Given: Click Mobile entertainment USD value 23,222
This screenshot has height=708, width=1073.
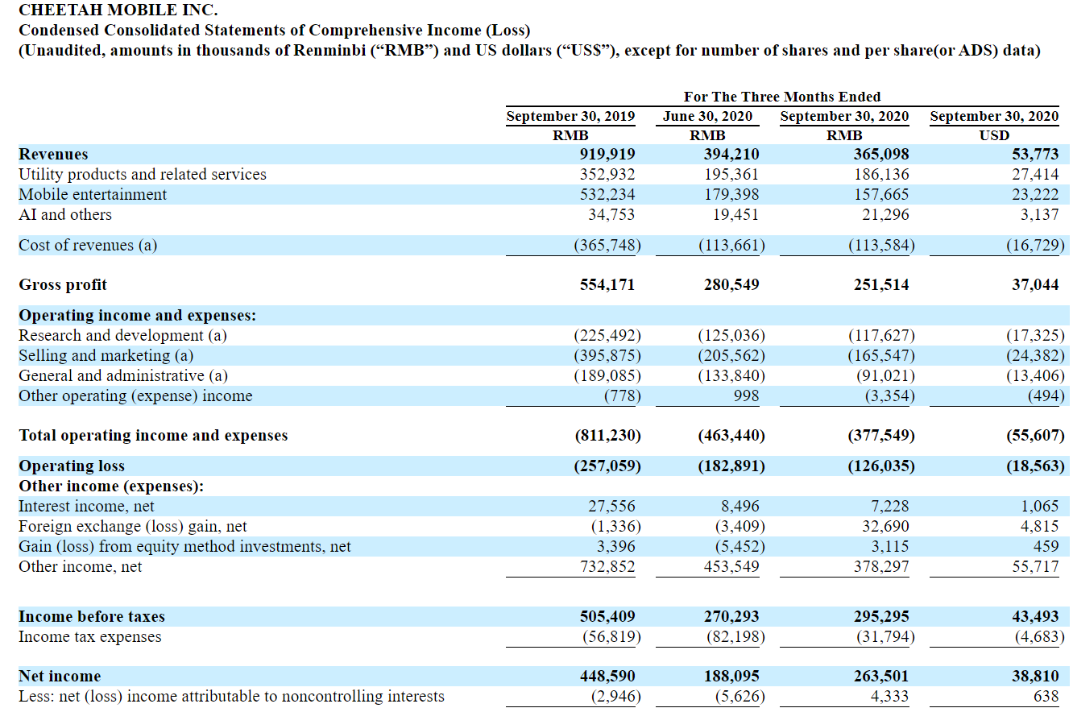Looking at the screenshot, I should (x=1035, y=194).
